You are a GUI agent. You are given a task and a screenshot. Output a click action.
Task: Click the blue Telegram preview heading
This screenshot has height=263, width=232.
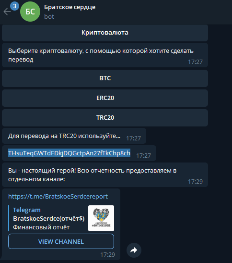pyautogui.click(x=27, y=210)
